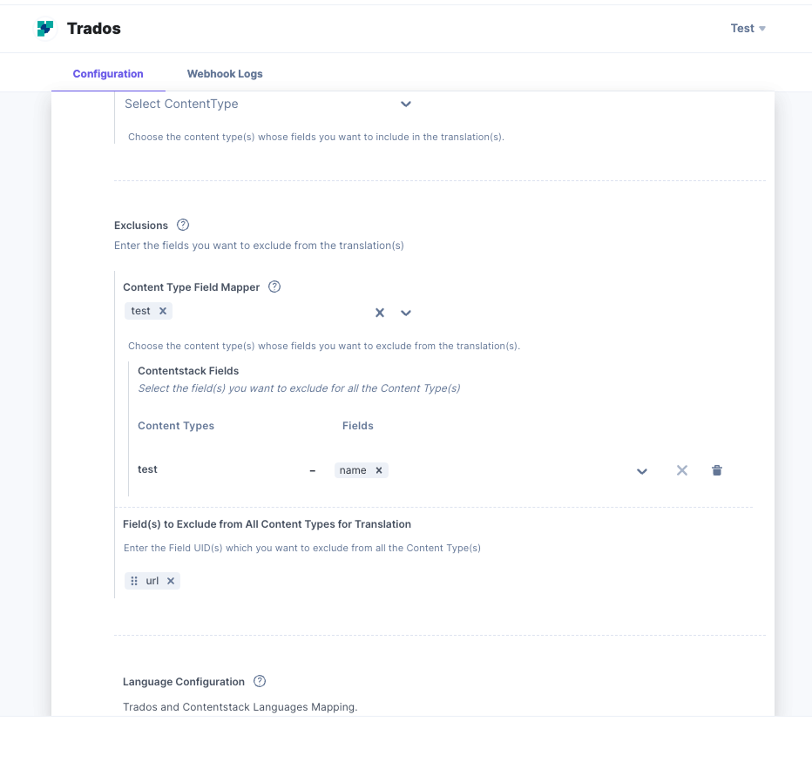
Task: Switch to the Webhook Logs tab
Action: coord(225,74)
